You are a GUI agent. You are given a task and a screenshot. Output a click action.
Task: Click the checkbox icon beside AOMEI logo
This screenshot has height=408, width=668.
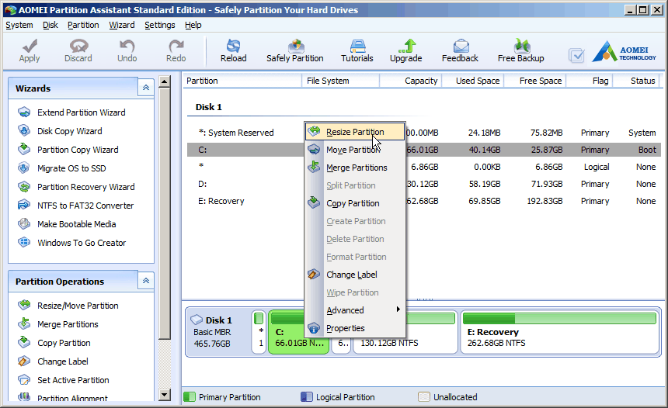pos(576,55)
